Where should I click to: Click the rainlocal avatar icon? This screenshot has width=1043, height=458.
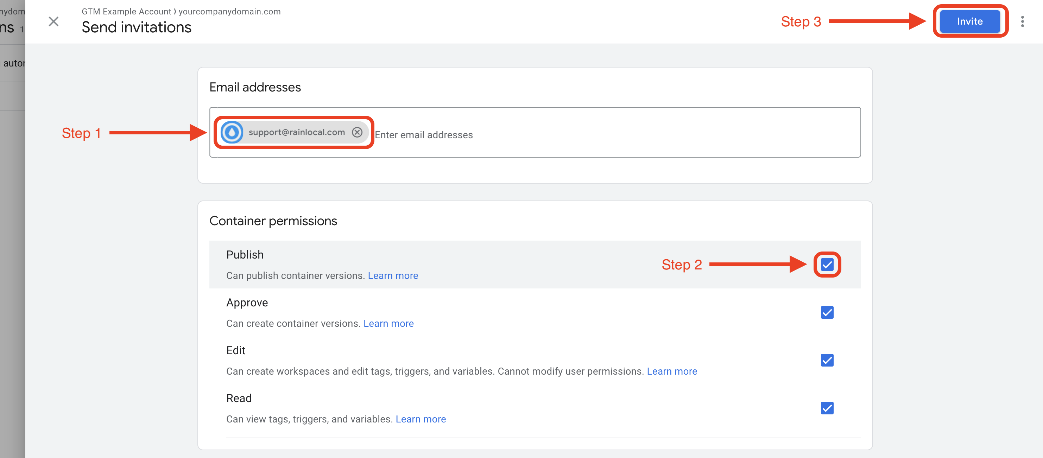232,132
